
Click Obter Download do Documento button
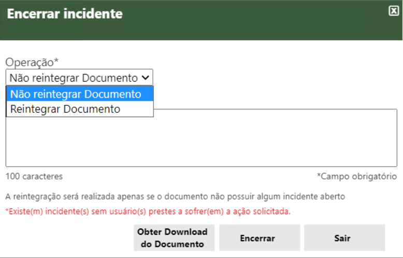pyautogui.click(x=174, y=238)
